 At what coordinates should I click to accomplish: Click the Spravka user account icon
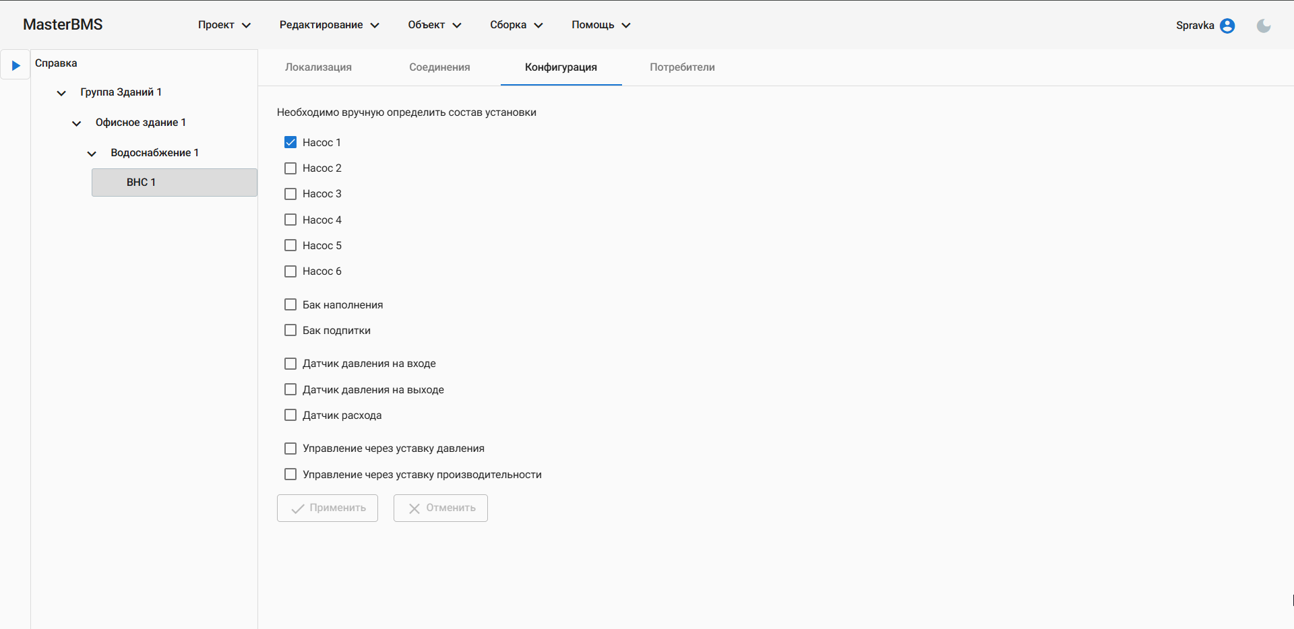pyautogui.click(x=1227, y=26)
